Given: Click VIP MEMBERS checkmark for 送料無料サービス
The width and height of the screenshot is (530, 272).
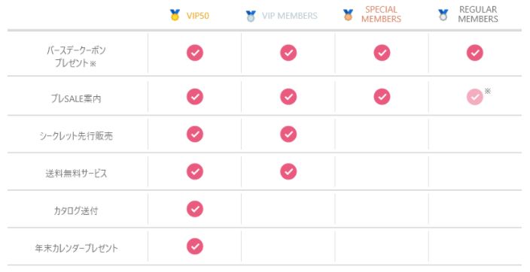Looking at the screenshot, I should 288,171.
